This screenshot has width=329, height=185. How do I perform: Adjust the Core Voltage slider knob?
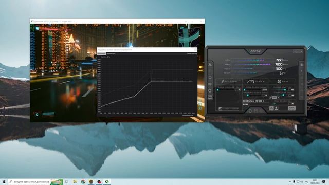[x=217, y=90]
